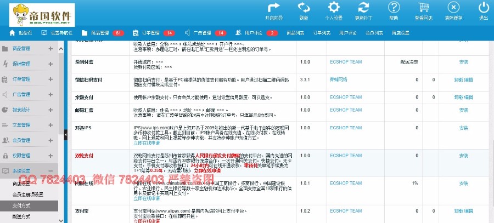Click the speaker icon beside 广告管理 in the top nav
The height and width of the screenshot is (223, 494).
coord(187,33)
